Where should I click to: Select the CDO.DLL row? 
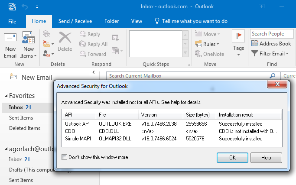click(172, 131)
